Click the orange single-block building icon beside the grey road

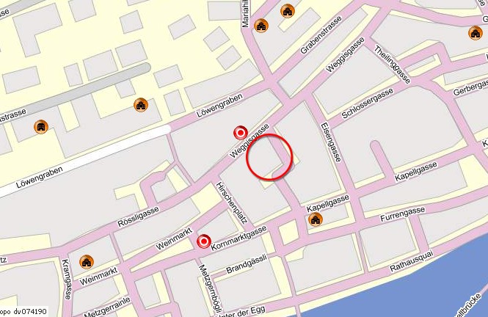click(41, 127)
